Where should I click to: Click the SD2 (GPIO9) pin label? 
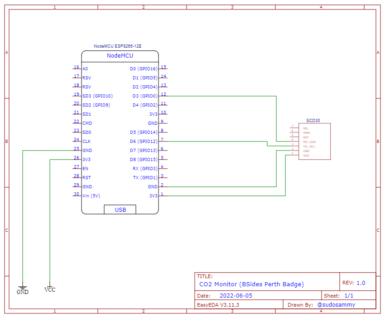(96, 105)
